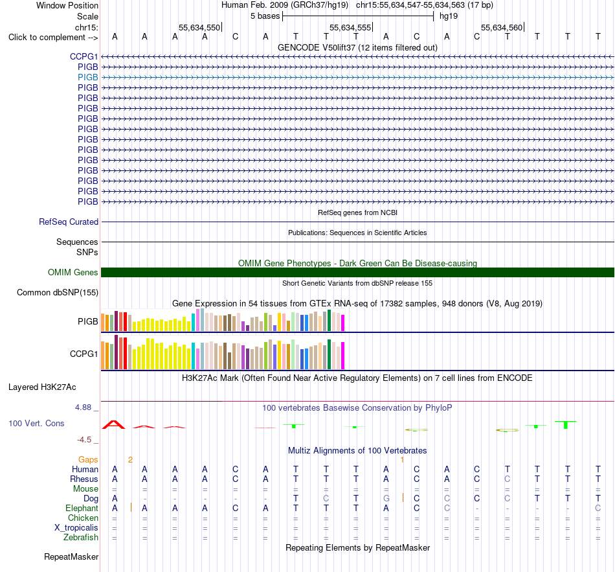
Task: Click the G base in the Dog row
Action: pyautogui.click(x=386, y=499)
